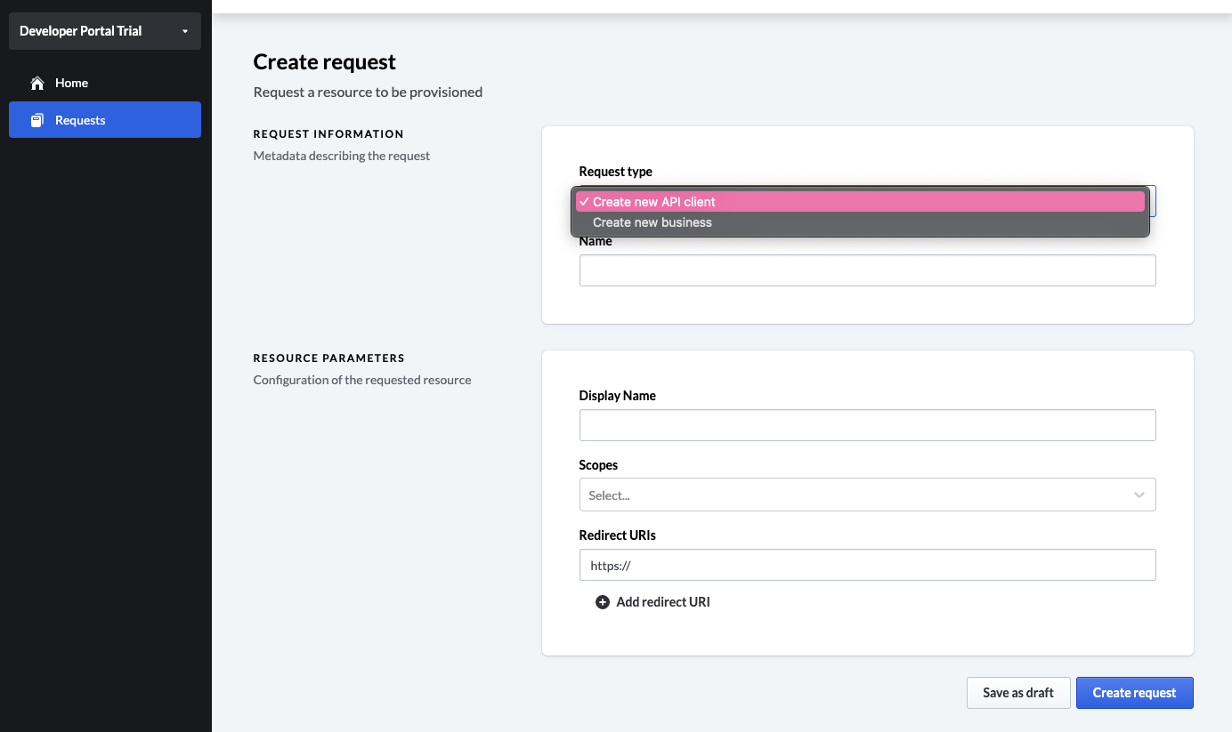The height and width of the screenshot is (732, 1232).
Task: Click the plus circle icon for redirect URI
Action: click(602, 602)
